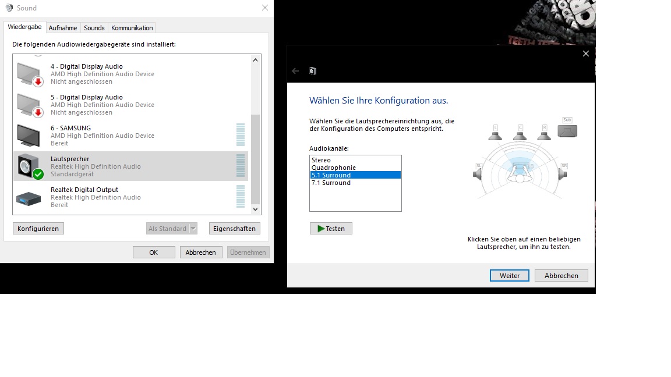Close the Sound dialog window
Screen dimensions: 671x377
265,8
